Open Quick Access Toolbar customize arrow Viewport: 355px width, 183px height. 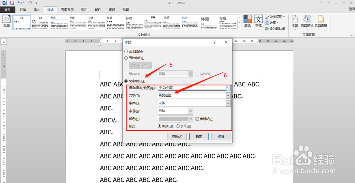(36, 3)
